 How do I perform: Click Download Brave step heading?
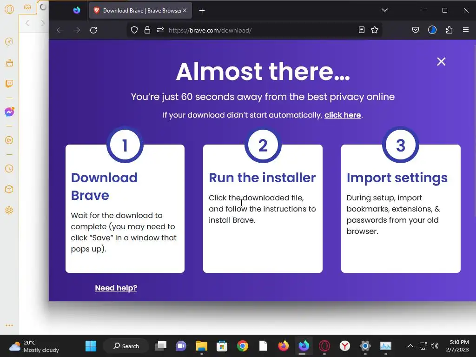click(x=104, y=186)
